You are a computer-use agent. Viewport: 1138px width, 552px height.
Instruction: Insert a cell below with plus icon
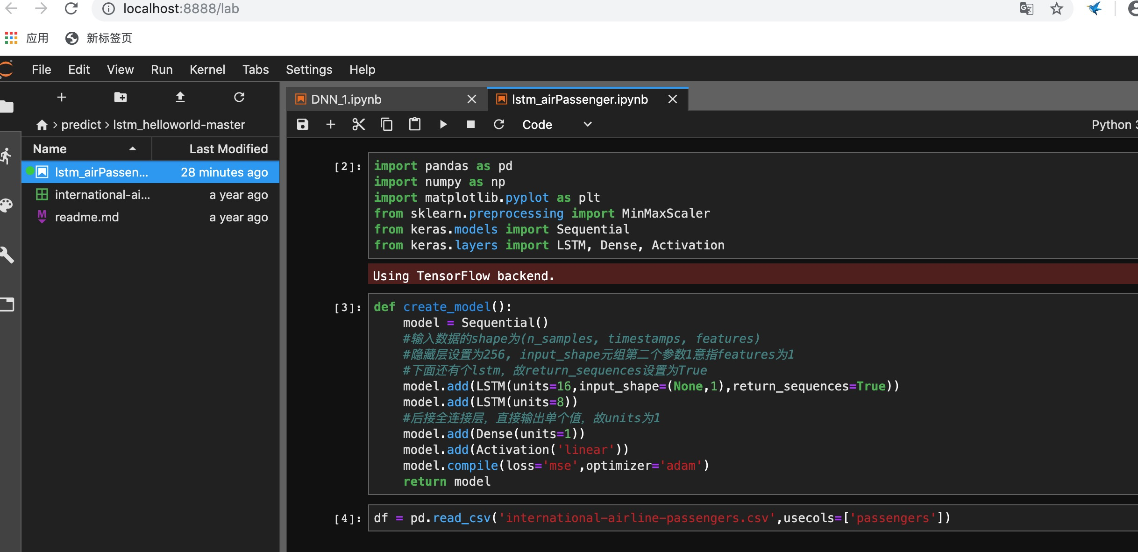pyautogui.click(x=331, y=124)
